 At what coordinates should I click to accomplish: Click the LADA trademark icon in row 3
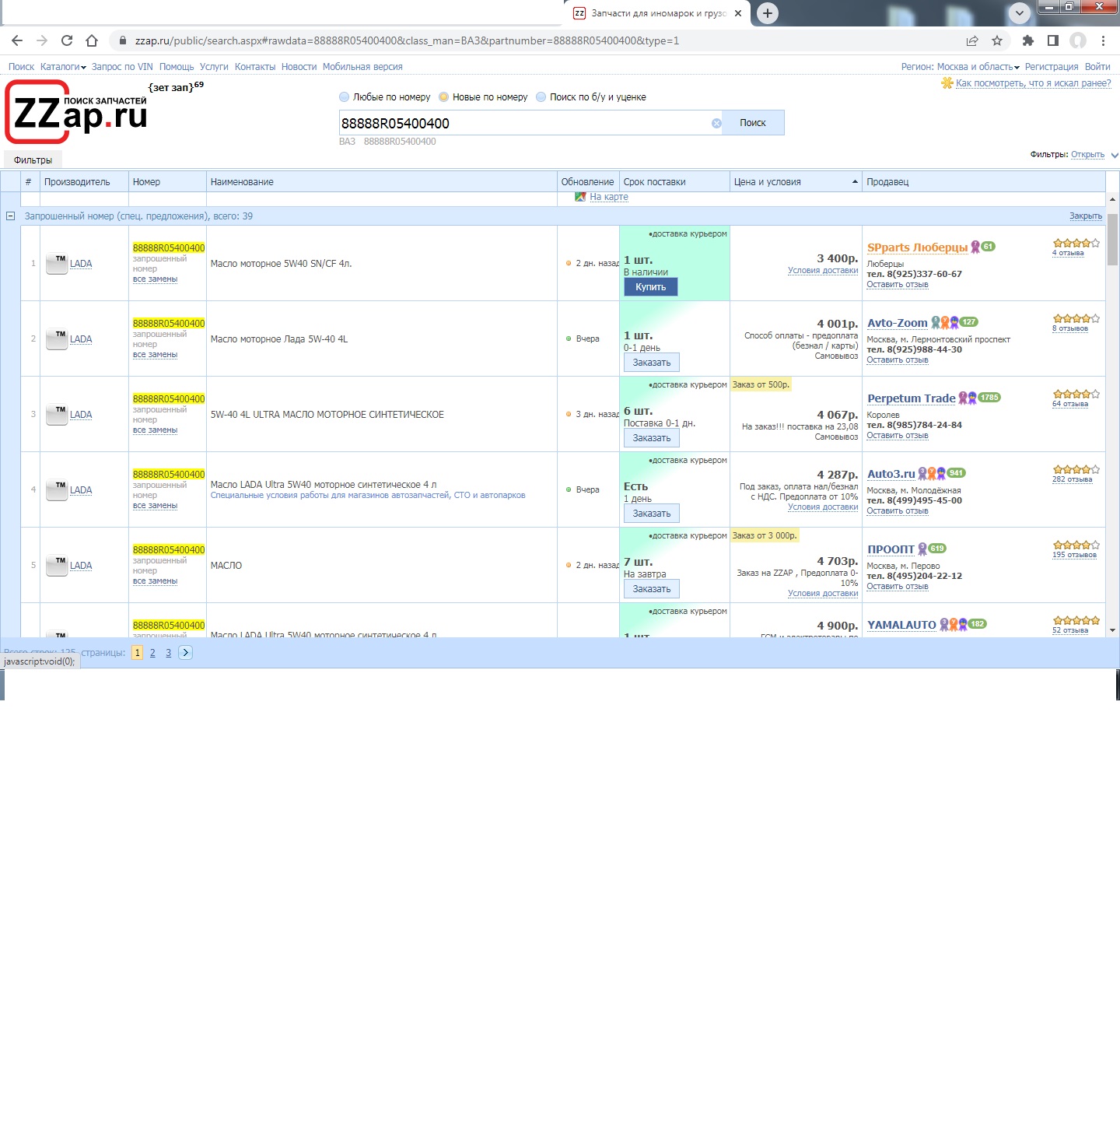pyautogui.click(x=57, y=415)
